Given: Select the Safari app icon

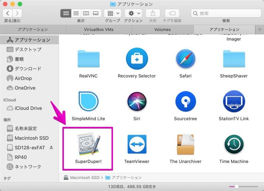Looking at the screenshot, I should (186, 59).
